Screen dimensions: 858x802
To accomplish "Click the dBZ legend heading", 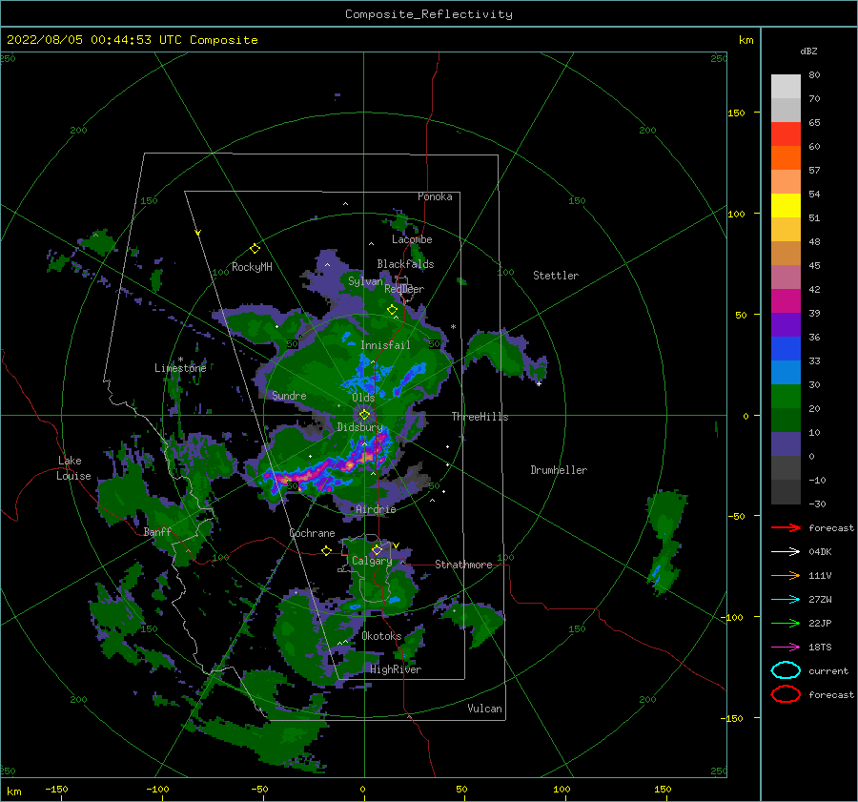I will [x=808, y=51].
